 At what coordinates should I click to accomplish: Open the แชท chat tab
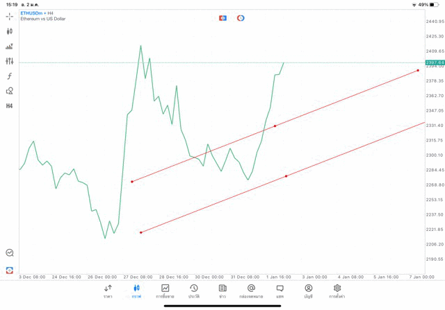[280, 291]
